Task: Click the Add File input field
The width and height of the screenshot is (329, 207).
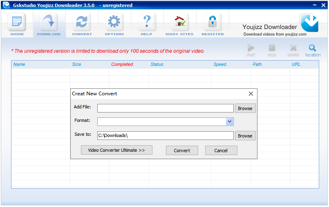Action: 166,108
